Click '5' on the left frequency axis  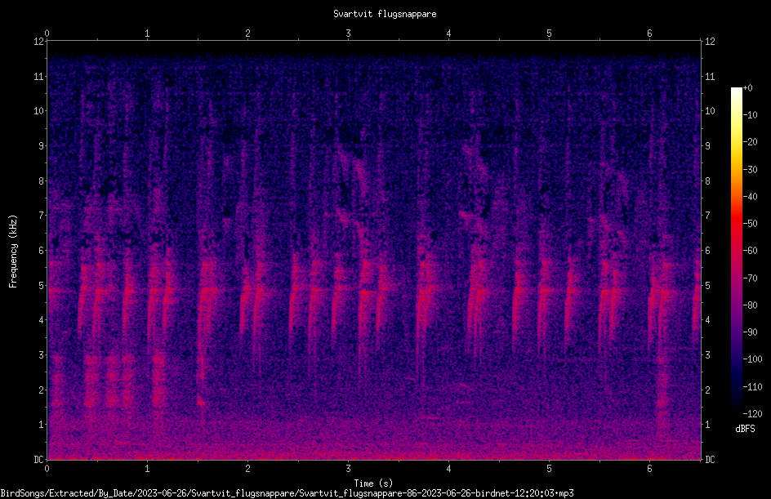coord(42,286)
